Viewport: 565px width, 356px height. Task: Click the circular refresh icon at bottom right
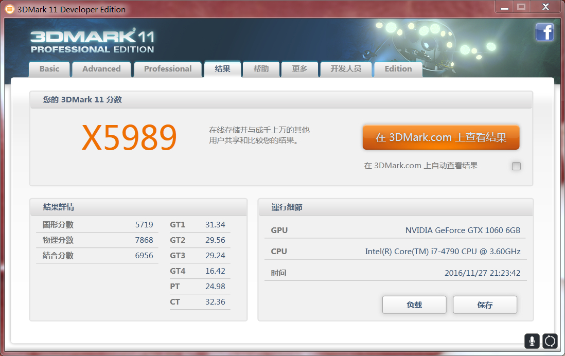click(550, 341)
